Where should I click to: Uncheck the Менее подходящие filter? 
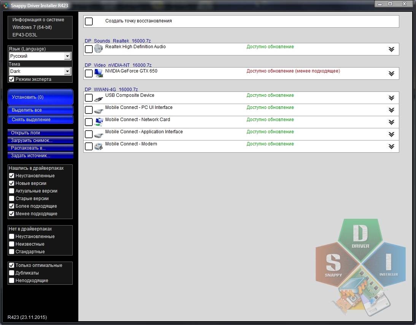click(11, 213)
